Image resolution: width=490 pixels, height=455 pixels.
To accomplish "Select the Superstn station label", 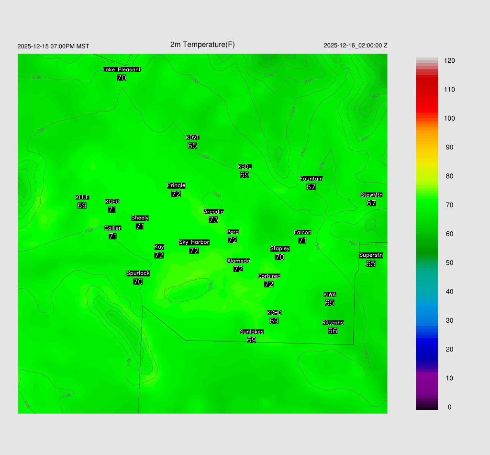I will click(371, 255).
